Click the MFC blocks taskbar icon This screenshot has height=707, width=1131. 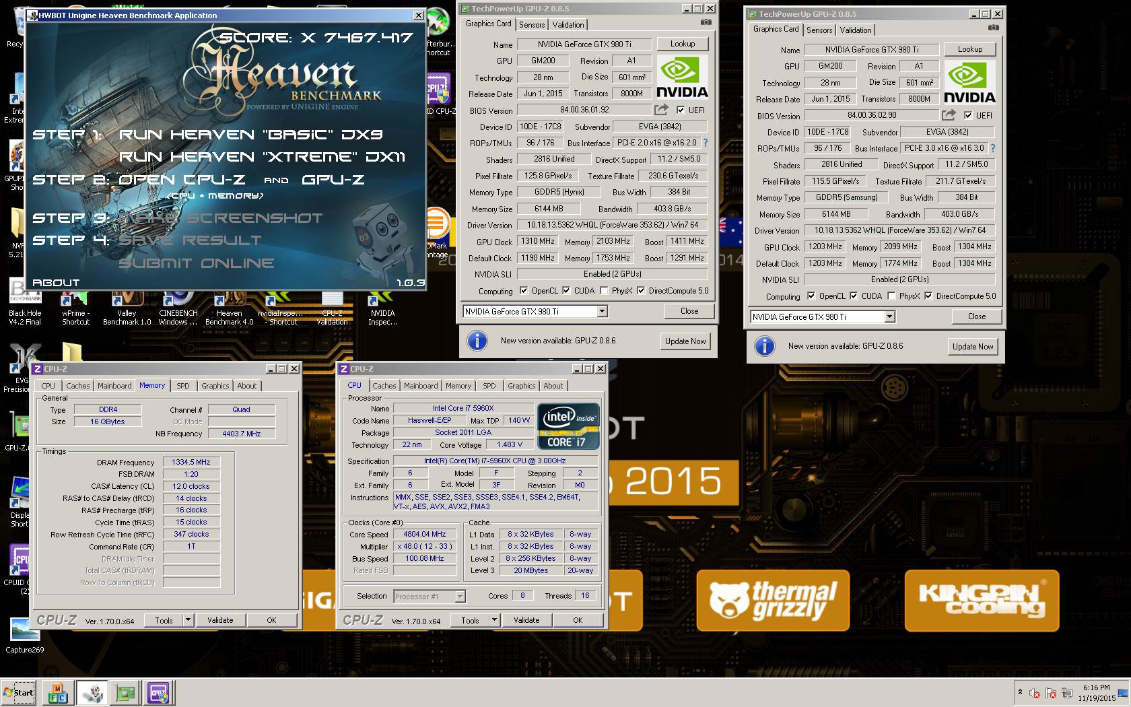[x=58, y=692]
